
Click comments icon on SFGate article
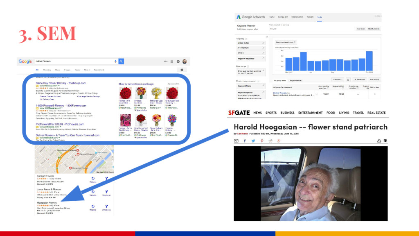[385, 141]
